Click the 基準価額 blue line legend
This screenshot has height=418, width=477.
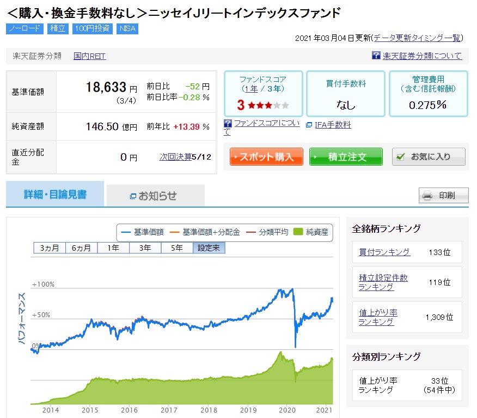click(142, 232)
